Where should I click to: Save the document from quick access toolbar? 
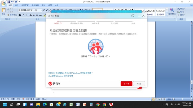8,2
